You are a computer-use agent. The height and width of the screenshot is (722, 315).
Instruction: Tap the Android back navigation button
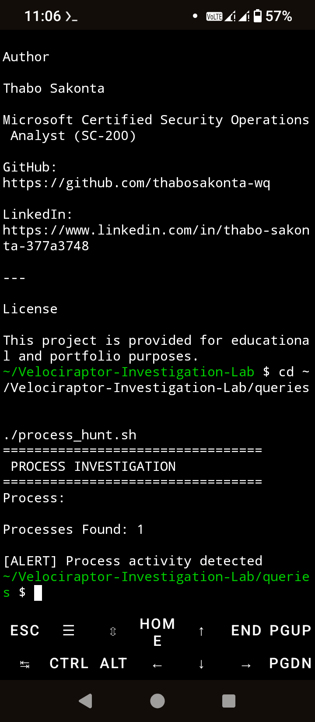86,701
